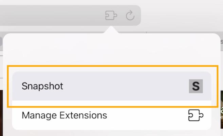The width and height of the screenshot is (223, 136).
Task: Reload the page with the circular arrow
Action: pyautogui.click(x=130, y=16)
